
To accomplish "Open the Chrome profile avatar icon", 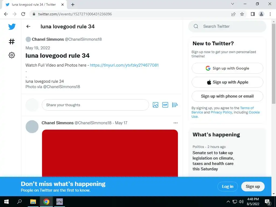I will pos(261,14).
